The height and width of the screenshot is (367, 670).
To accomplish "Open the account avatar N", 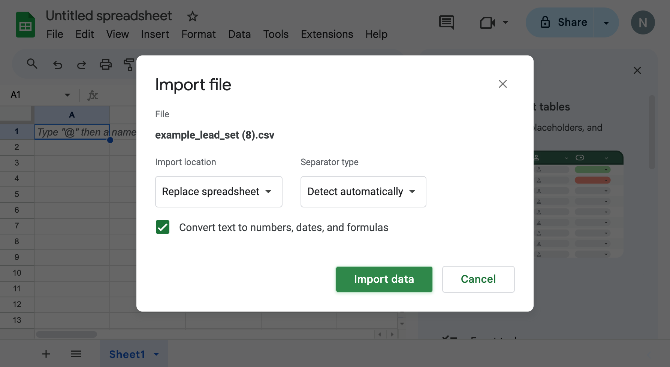I will (x=643, y=23).
